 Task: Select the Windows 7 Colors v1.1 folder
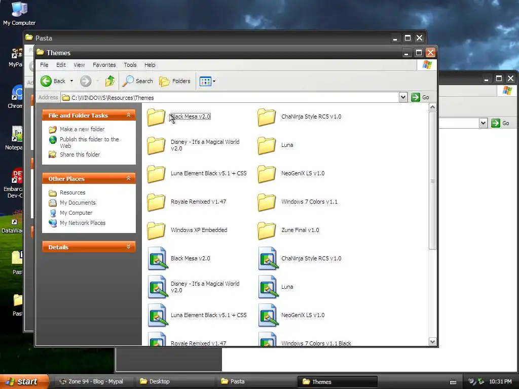pyautogui.click(x=267, y=202)
